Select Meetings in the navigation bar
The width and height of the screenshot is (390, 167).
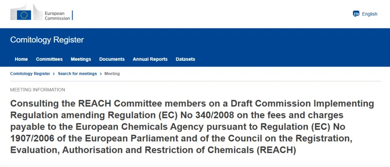tap(81, 59)
